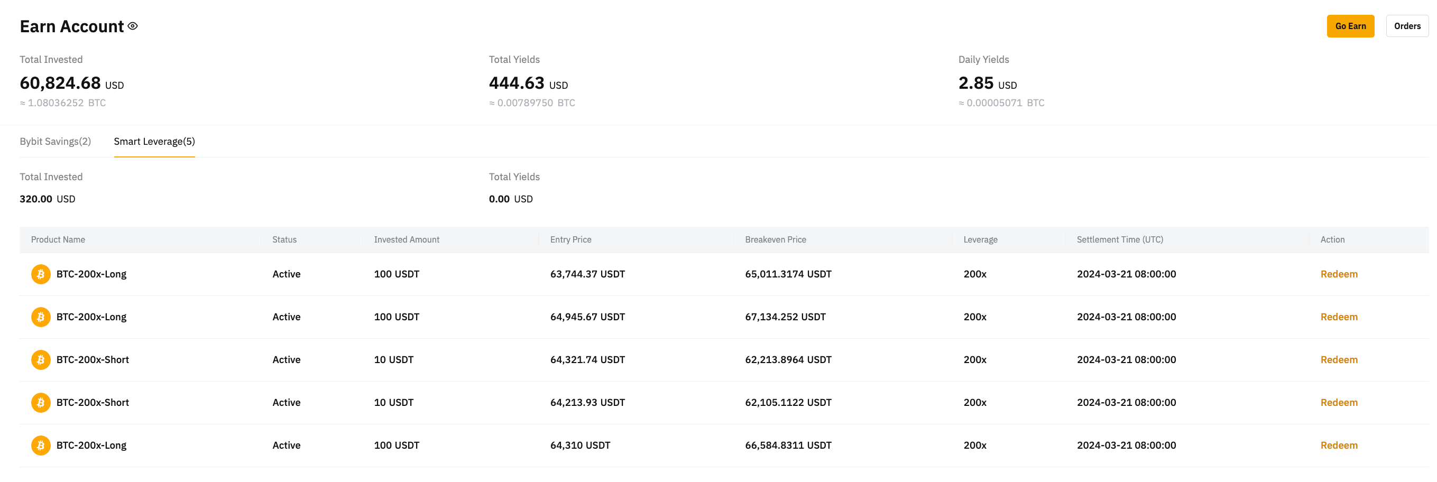Redeem the position with breakeven 67,134.252 USDT
The image size is (1437, 482).
(1338, 317)
